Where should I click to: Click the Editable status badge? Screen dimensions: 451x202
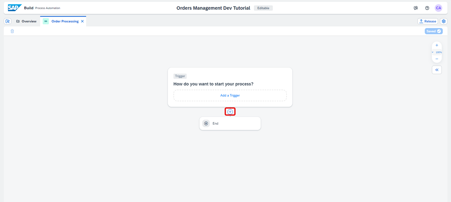pos(263,8)
